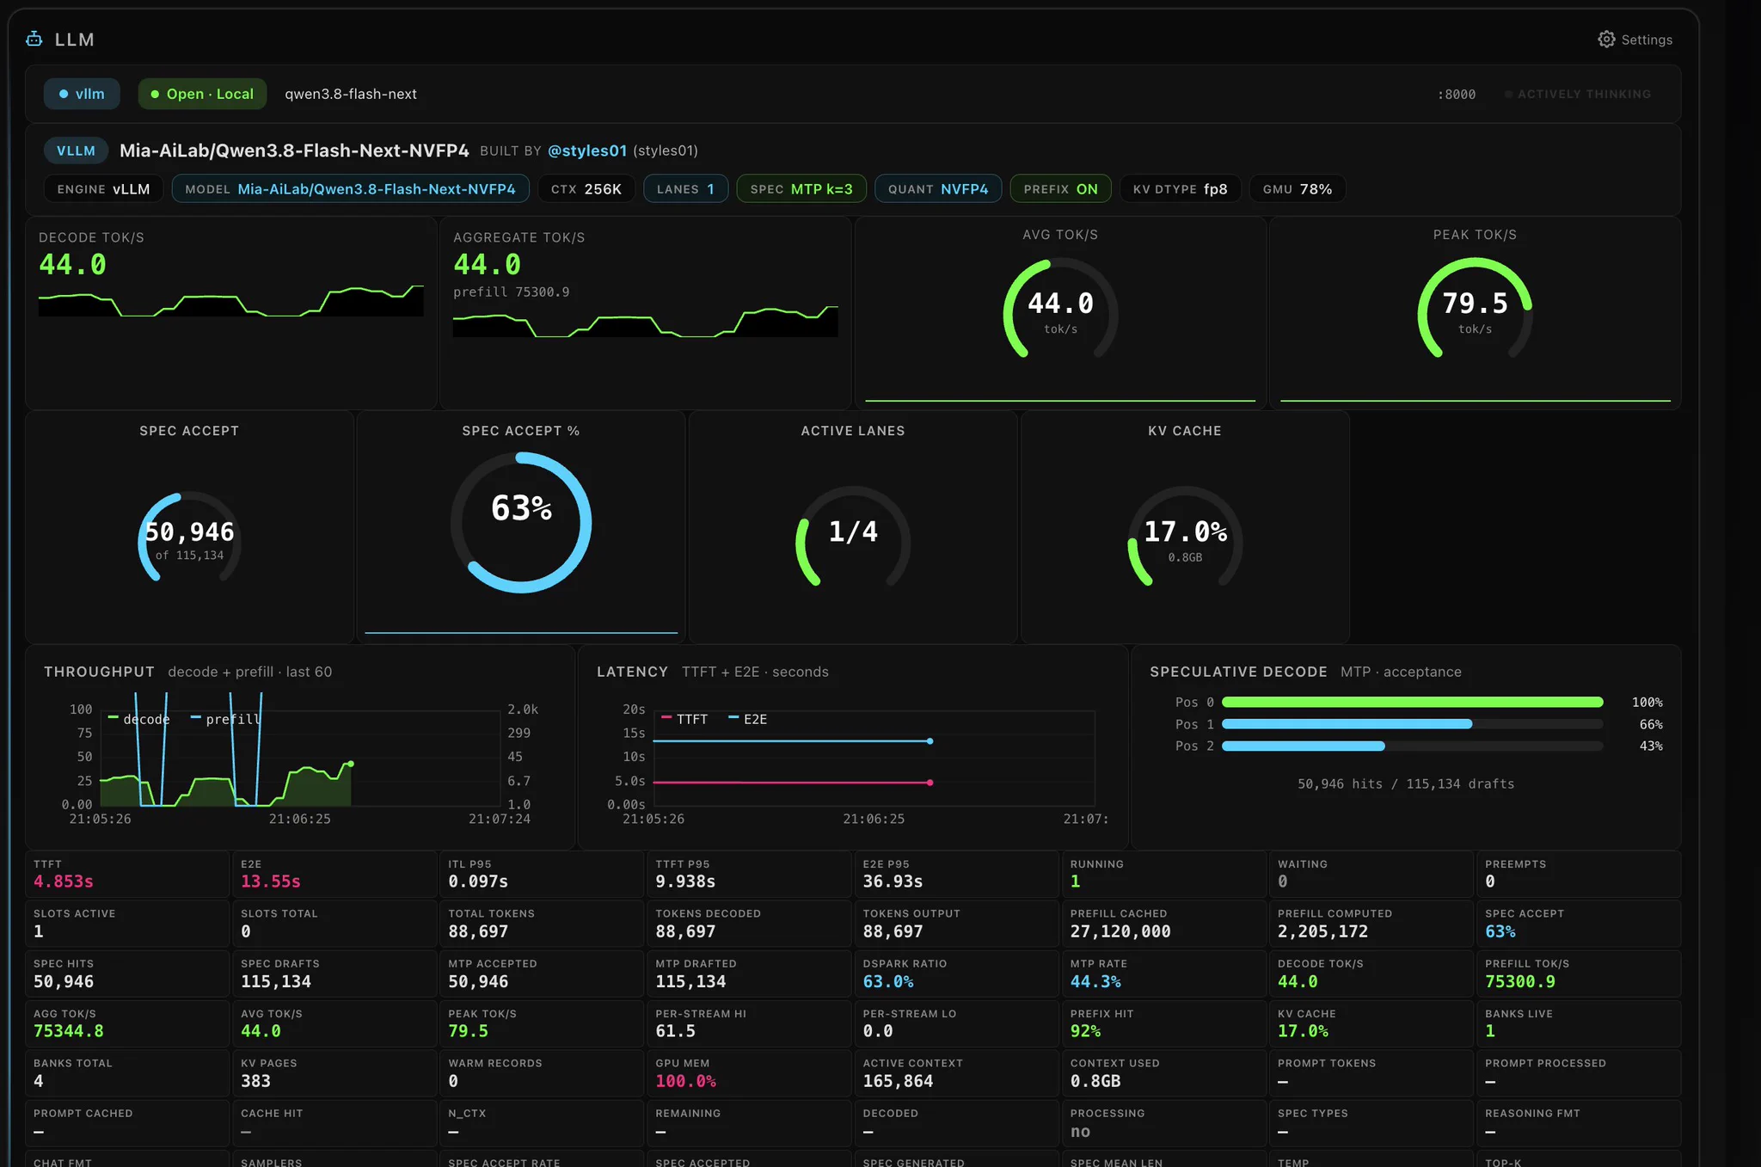This screenshot has height=1167, width=1761.
Task: Click the ACTIVE CONTEXT 165,864 cell
Action: pos(956,1073)
